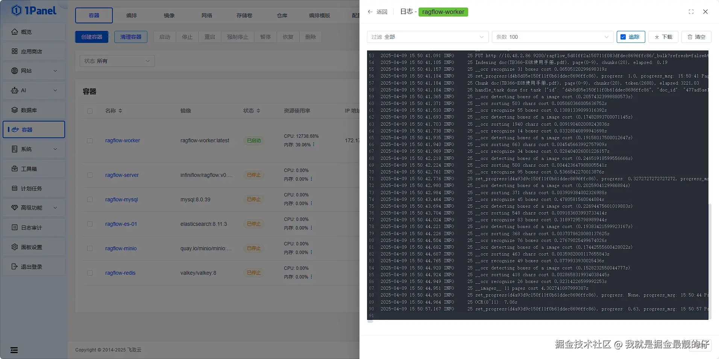The height and width of the screenshot is (359, 719).
Task: Switch to the 镜像 tab
Action: tap(169, 15)
